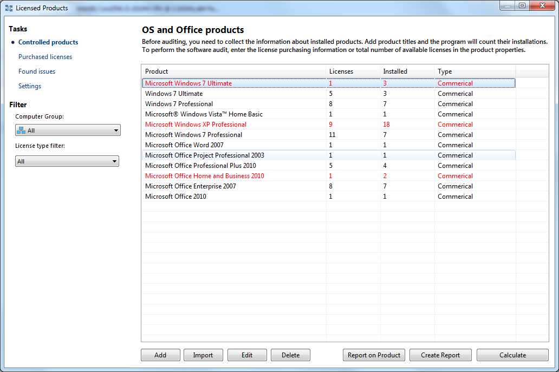Select the Microsoft Office Enterprise 2007 row

pos(190,186)
